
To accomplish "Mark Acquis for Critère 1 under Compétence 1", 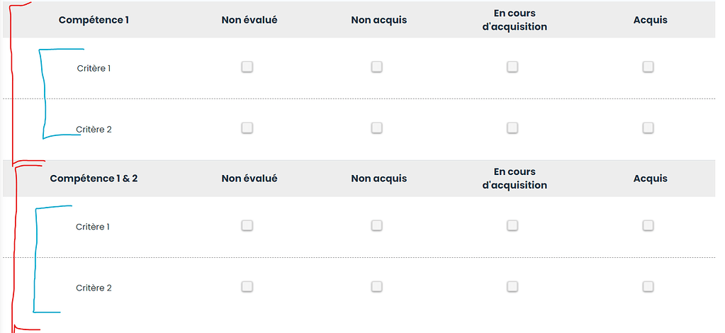I will point(648,67).
